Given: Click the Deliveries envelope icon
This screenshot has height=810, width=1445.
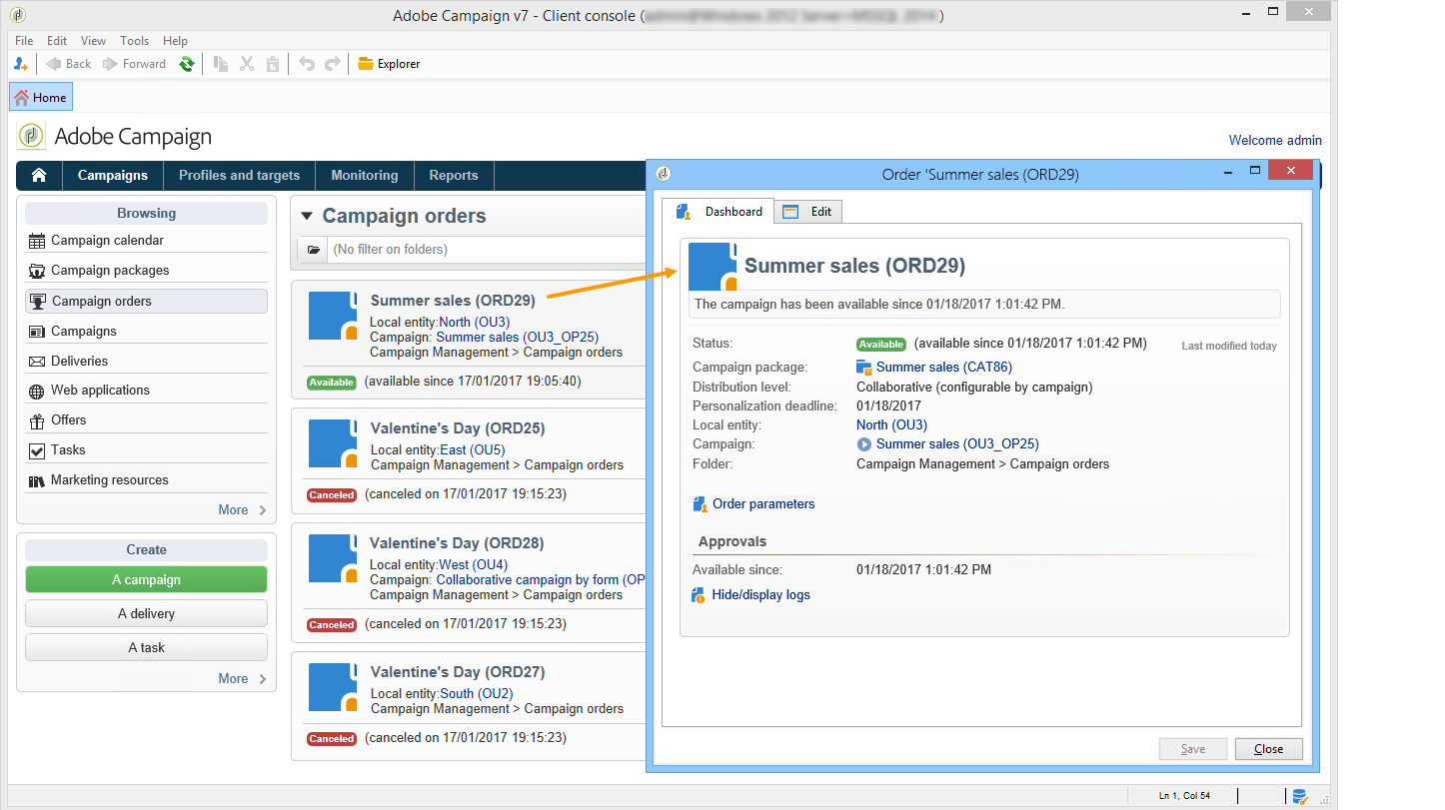Looking at the screenshot, I should [x=37, y=362].
